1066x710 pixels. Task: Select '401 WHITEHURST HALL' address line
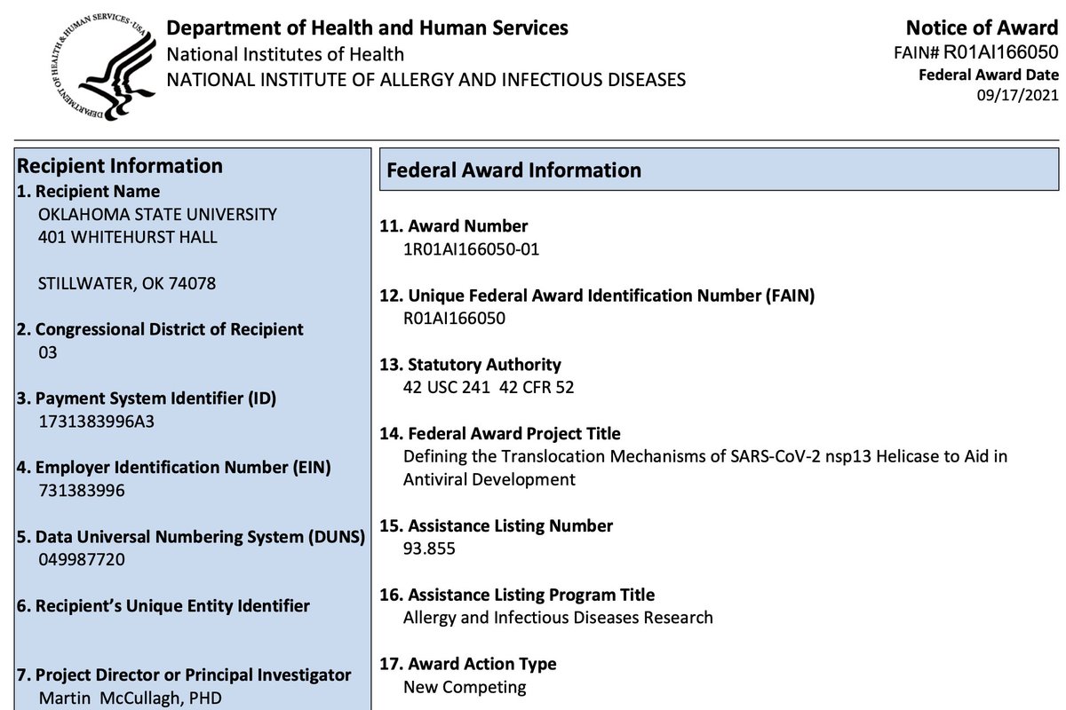coord(128,237)
